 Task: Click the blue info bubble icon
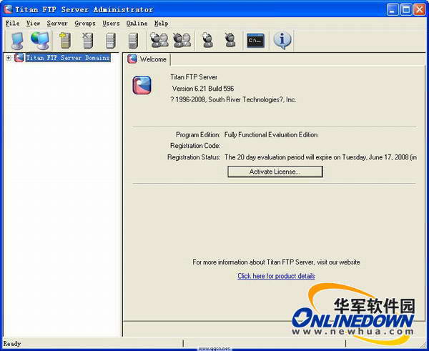click(282, 41)
